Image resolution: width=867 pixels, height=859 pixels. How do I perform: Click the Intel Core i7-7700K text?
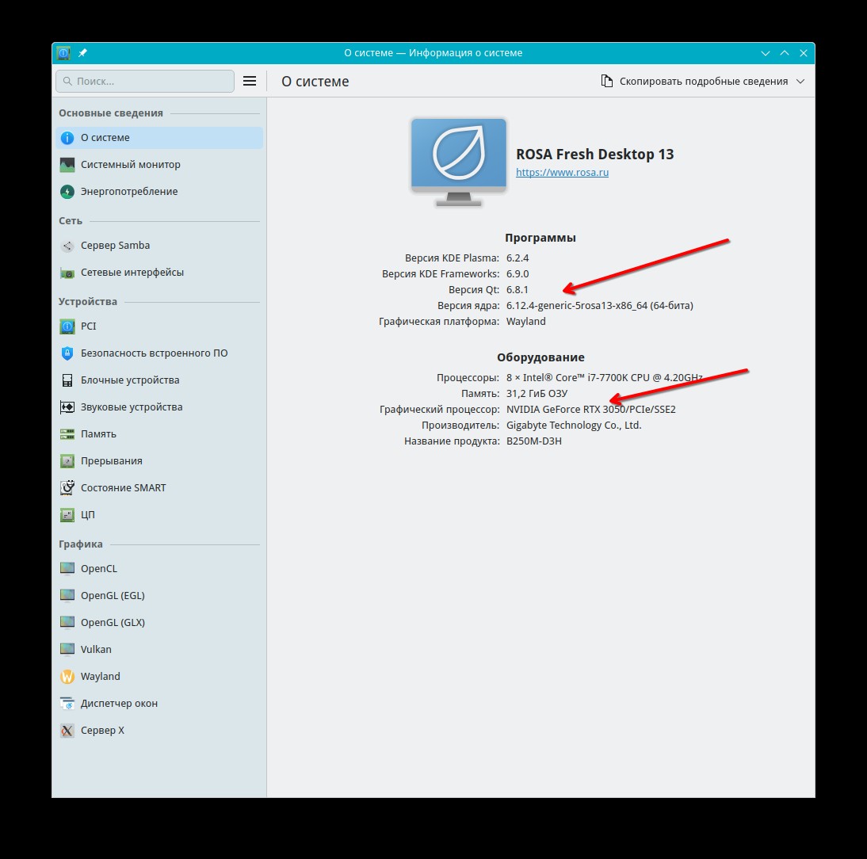604,378
